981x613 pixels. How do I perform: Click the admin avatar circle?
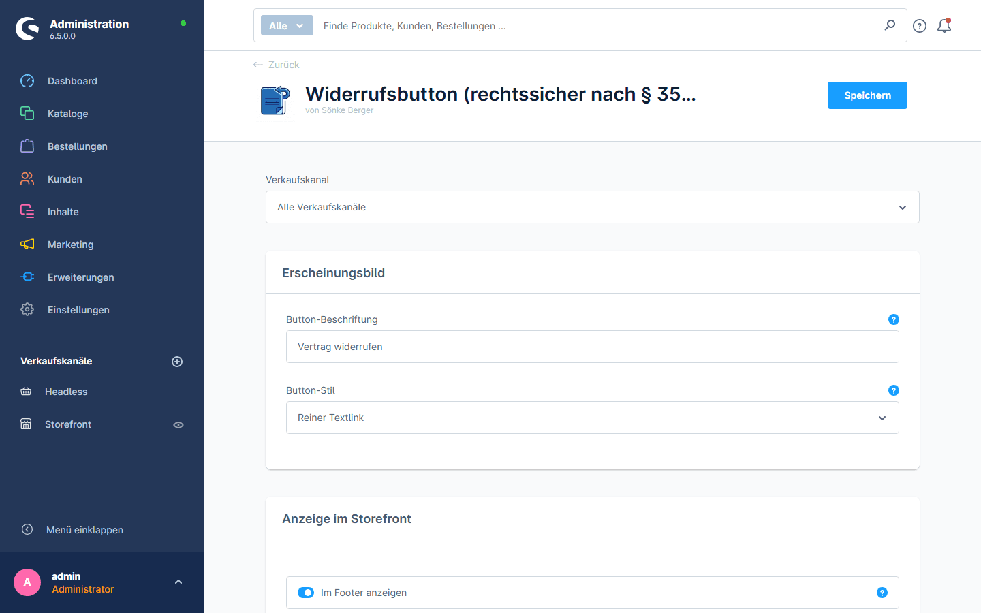27,582
